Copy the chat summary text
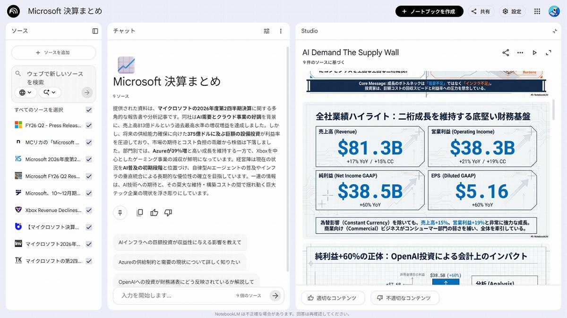 click(140, 213)
